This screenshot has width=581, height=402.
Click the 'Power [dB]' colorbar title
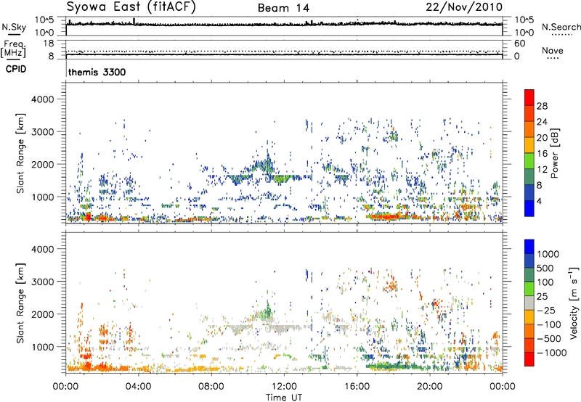coord(555,153)
